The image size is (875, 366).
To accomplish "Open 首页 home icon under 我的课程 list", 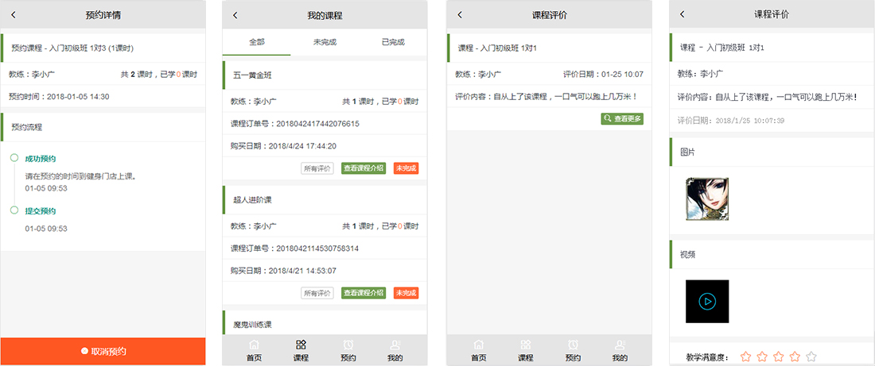I will click(254, 350).
